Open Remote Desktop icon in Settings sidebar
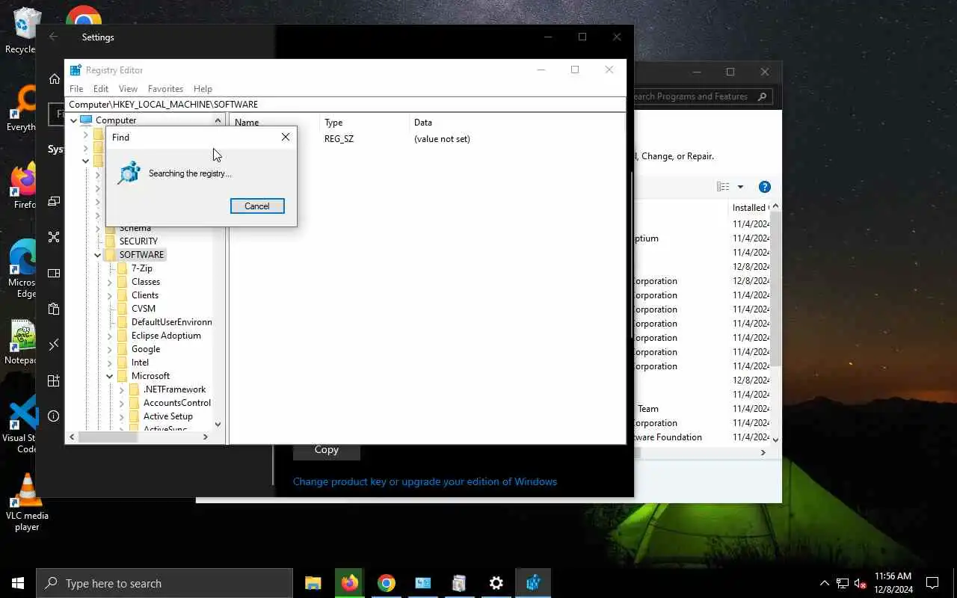Screen dimensions: 957x598 pyautogui.click(x=54, y=345)
